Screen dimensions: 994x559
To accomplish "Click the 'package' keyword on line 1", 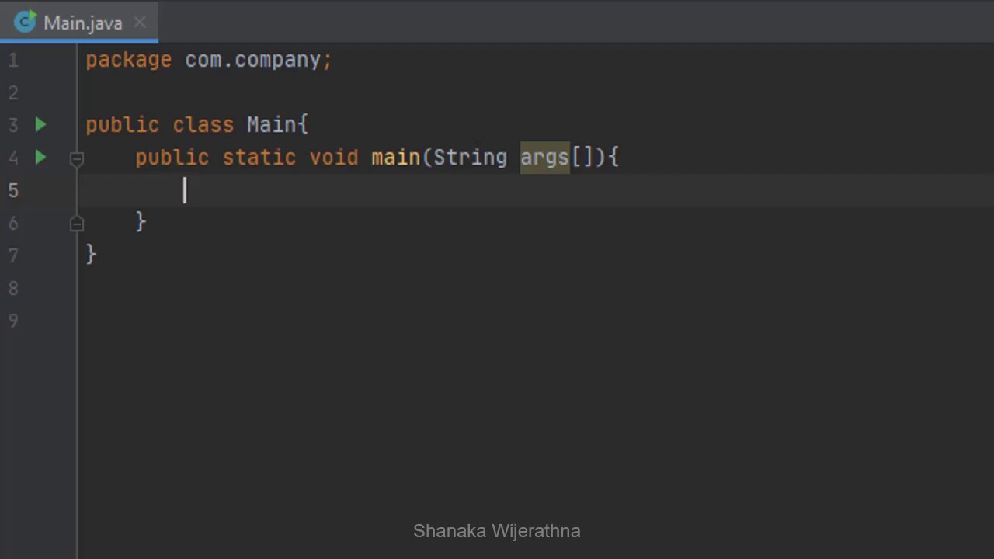I will click(128, 60).
